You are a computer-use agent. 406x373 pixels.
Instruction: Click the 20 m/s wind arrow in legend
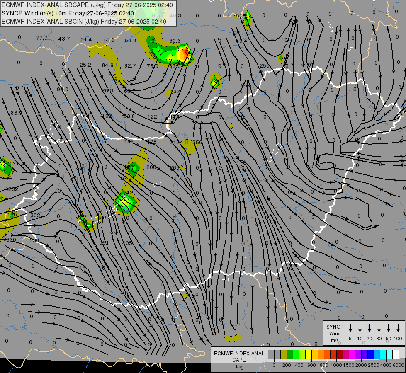[369, 328]
